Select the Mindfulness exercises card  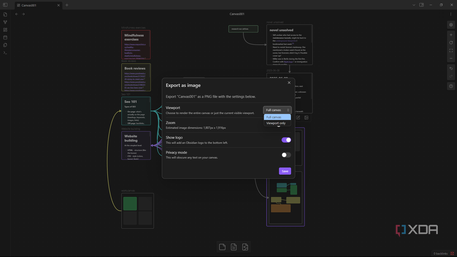point(136,45)
